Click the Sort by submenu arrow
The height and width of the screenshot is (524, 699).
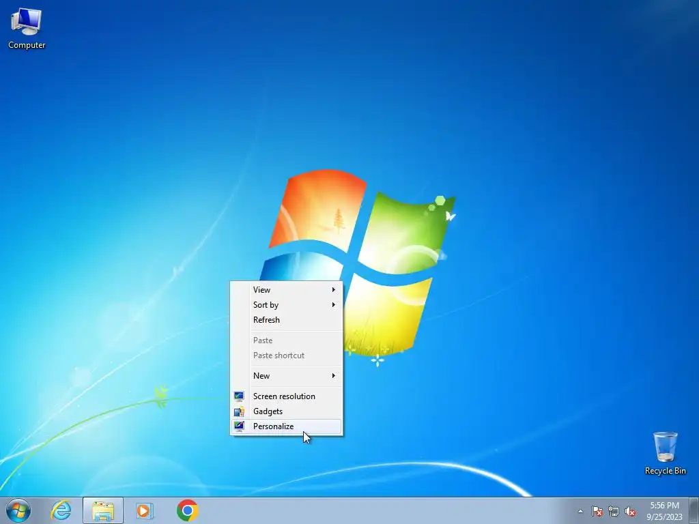coord(333,305)
